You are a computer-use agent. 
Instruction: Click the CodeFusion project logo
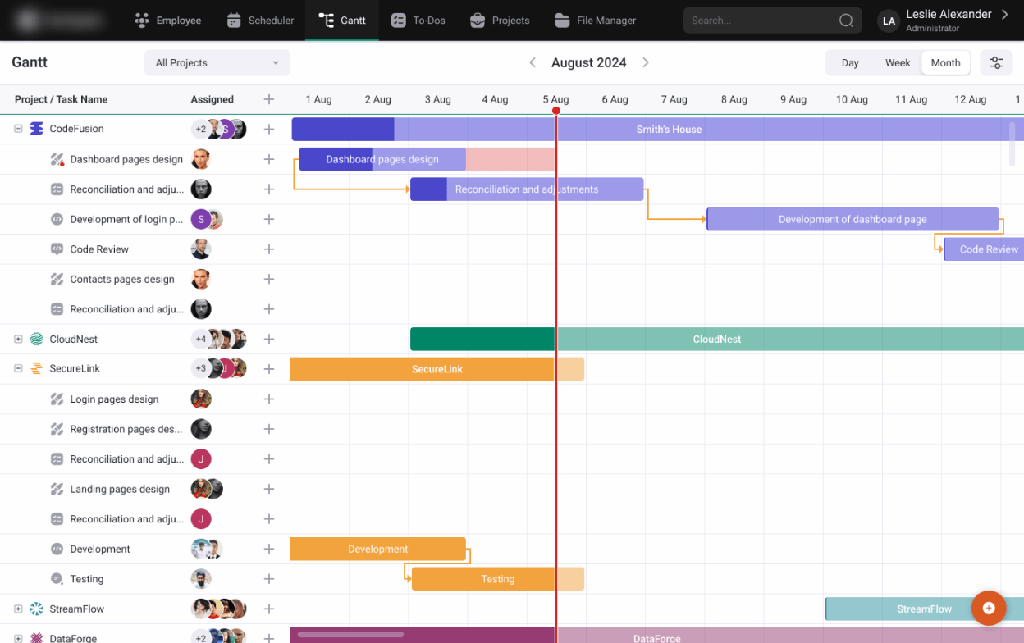tap(36, 129)
